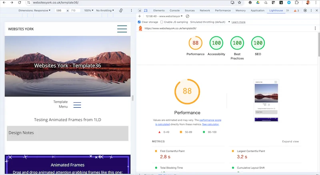
Task: Click the browser forward arrow
Action: point(12,3)
